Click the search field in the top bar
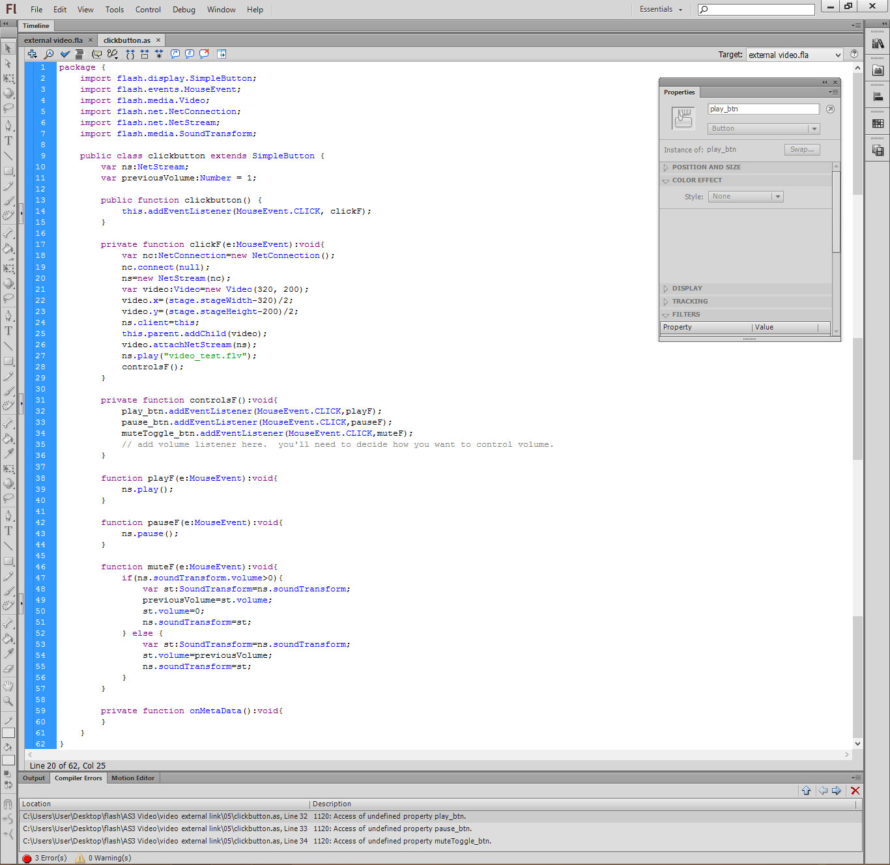Viewport: 890px width, 865px height. coord(756,10)
